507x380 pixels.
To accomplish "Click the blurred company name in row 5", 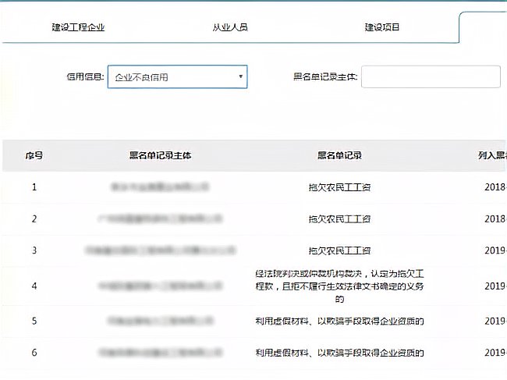I will [x=160, y=321].
